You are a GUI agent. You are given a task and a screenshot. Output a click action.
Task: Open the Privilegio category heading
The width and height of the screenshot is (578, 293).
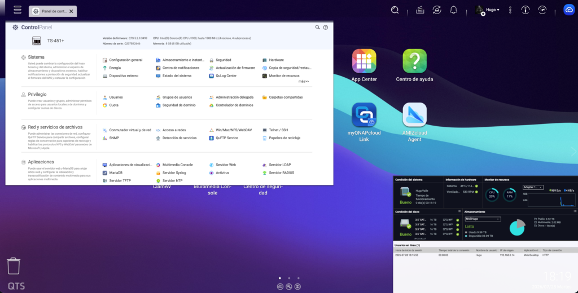tap(37, 94)
